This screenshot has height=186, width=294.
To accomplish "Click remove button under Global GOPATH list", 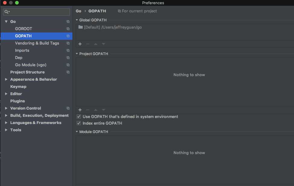I will click(x=88, y=44).
